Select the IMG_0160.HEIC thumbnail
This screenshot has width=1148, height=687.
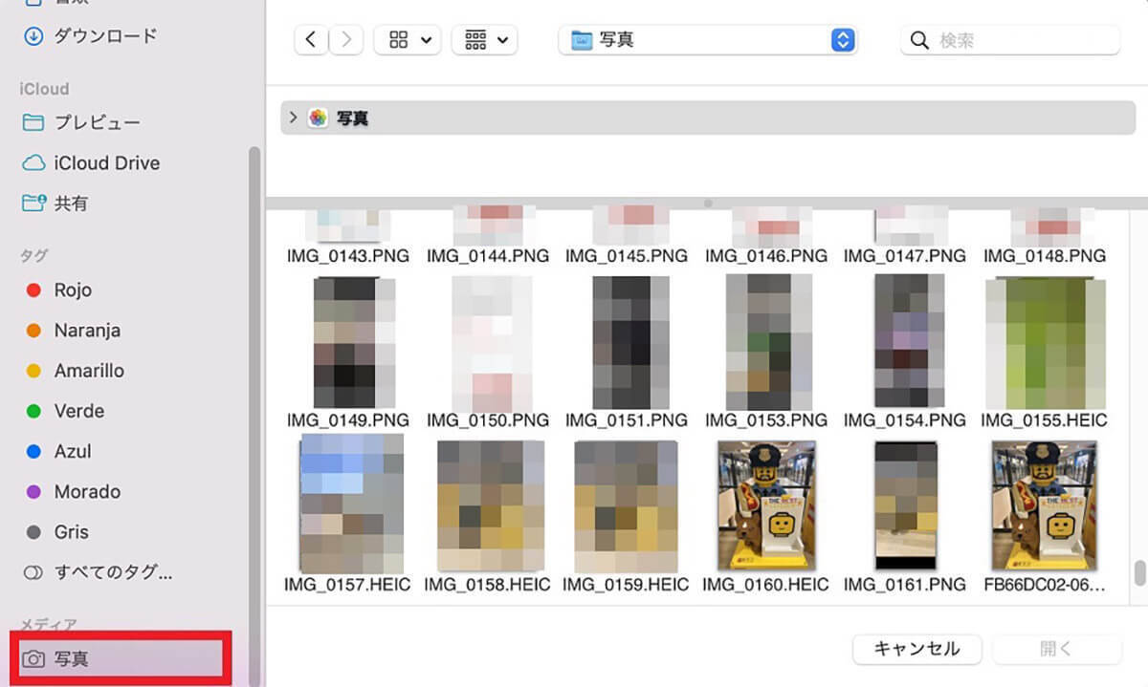[766, 506]
